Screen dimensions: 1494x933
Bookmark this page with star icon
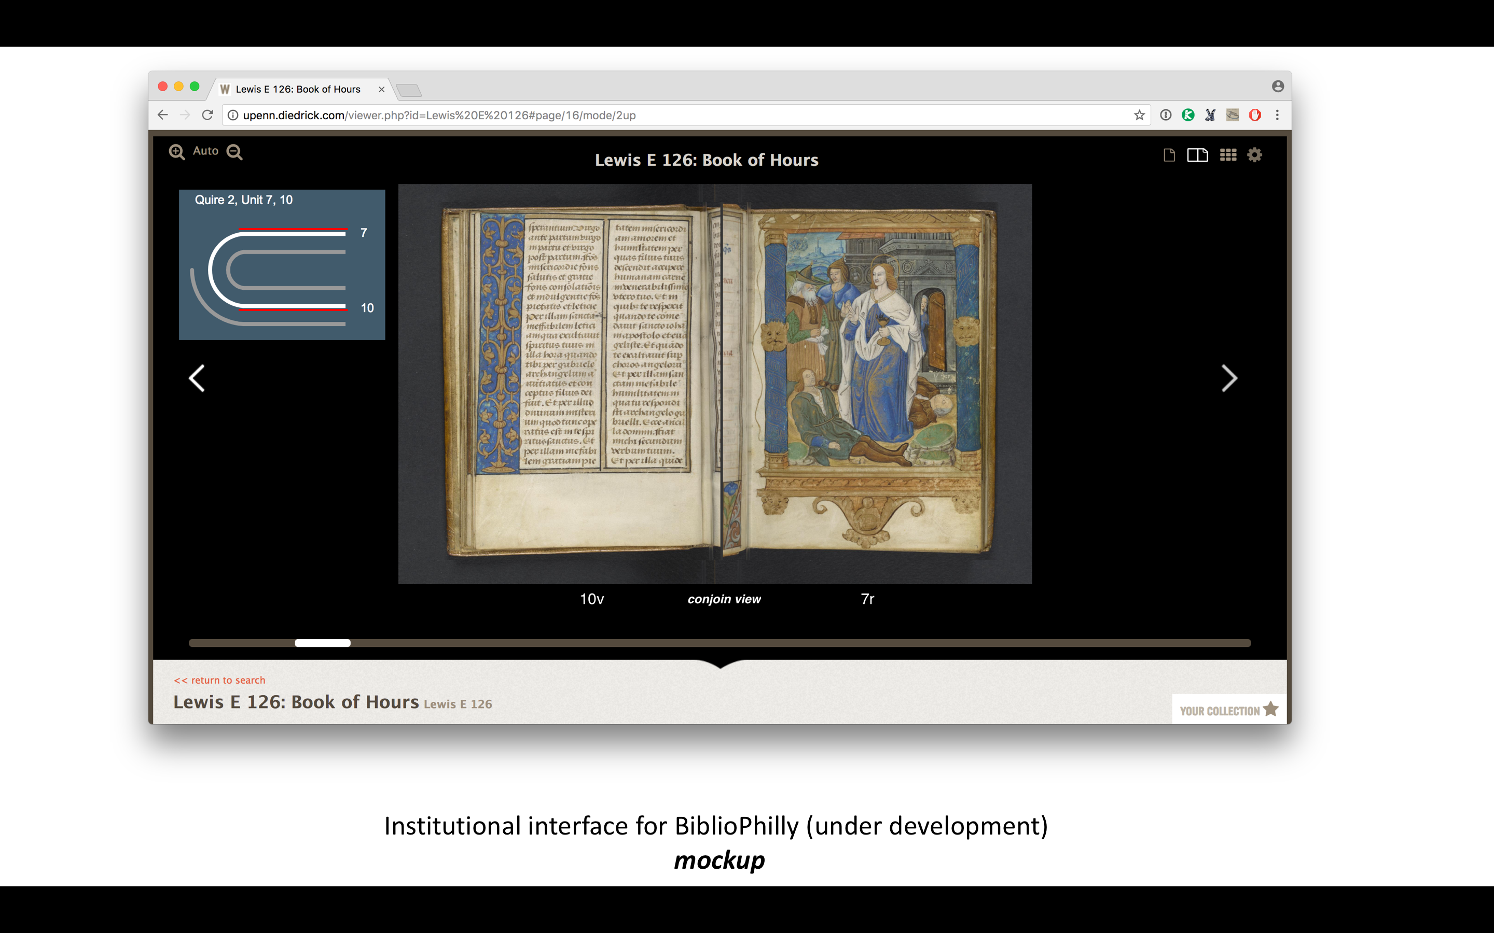(x=1139, y=115)
